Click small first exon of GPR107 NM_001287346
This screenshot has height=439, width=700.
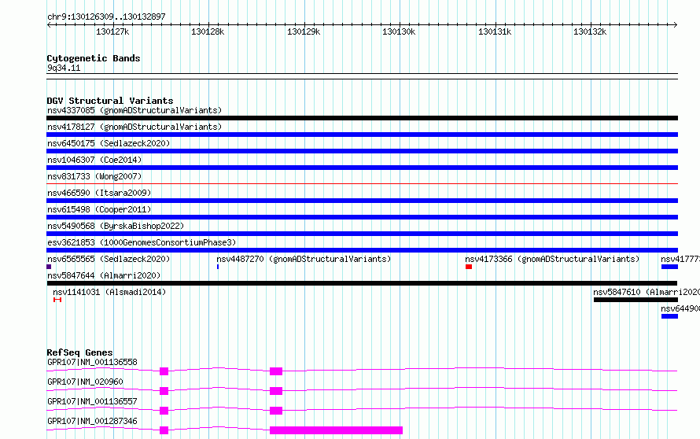[164, 430]
